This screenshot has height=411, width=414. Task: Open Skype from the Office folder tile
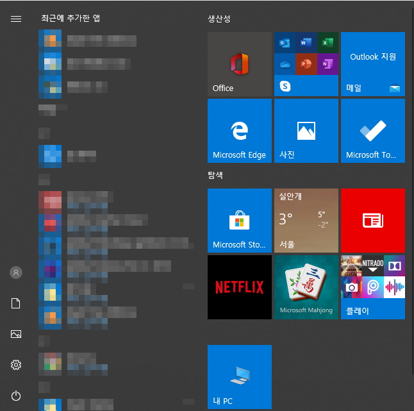285,86
